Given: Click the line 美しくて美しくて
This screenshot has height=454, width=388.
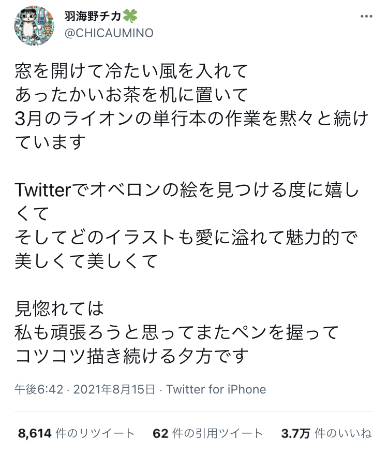Looking at the screenshot, I should pyautogui.click(x=85, y=261).
